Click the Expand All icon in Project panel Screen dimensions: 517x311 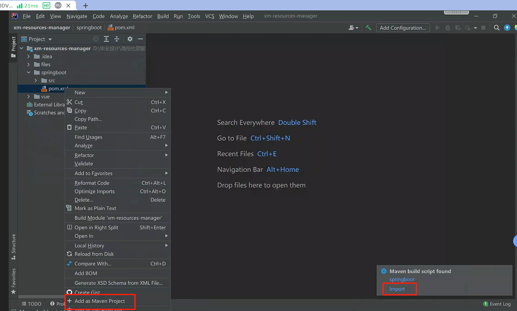[106, 39]
